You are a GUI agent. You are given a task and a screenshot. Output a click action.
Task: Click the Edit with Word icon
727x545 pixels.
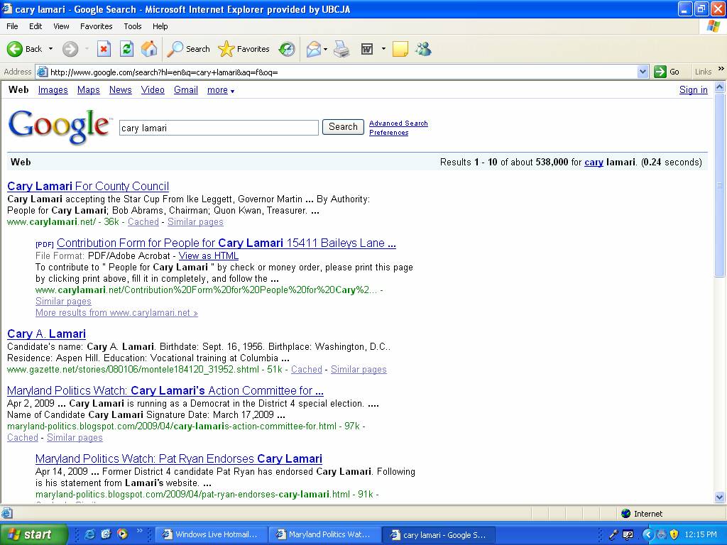367,49
